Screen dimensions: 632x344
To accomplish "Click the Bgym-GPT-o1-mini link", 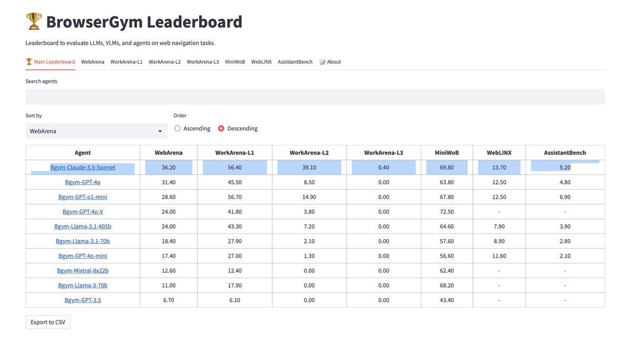I will click(x=83, y=197).
